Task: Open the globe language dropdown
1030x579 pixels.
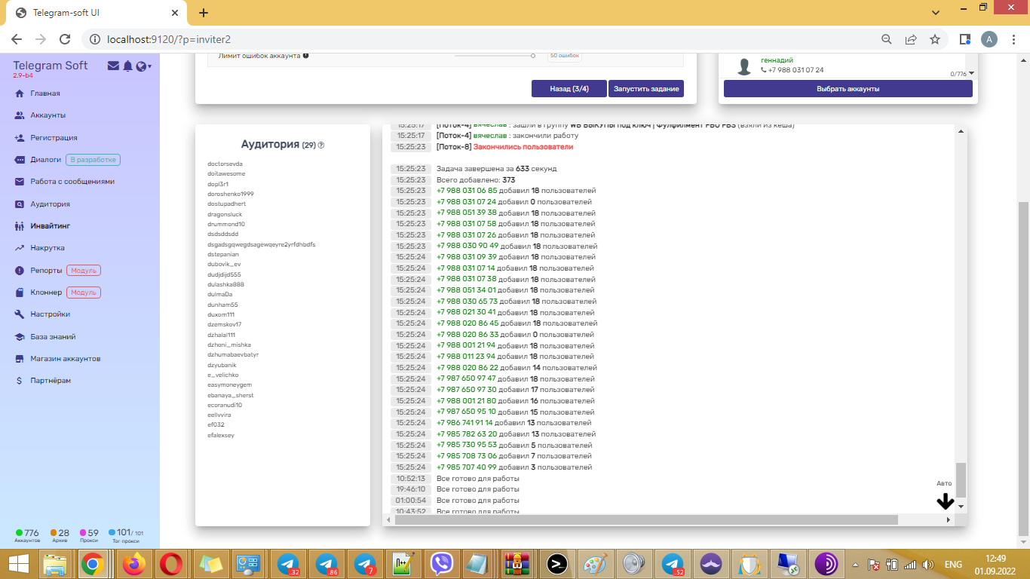Action: click(x=143, y=66)
